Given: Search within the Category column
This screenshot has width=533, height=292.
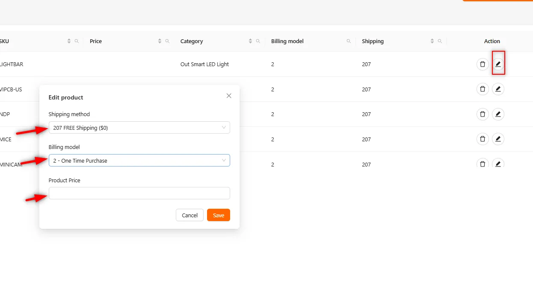Looking at the screenshot, I should pos(258,41).
